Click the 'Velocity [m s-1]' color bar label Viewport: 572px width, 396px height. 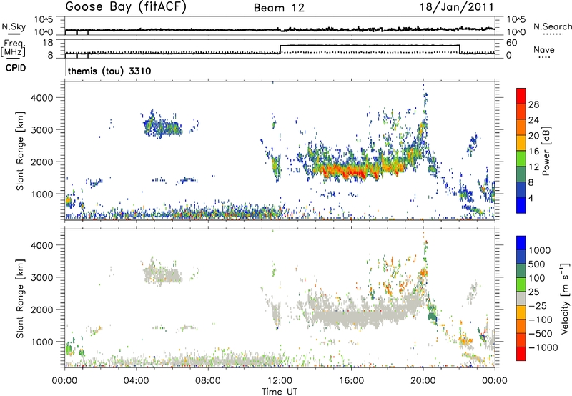[x=565, y=298]
